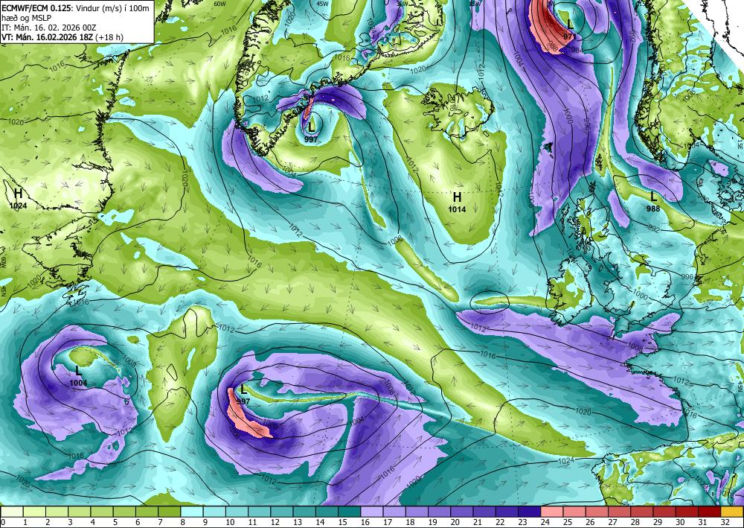
Task: Pick the red 28–29 m/s legend swatch
Action: tap(643, 512)
